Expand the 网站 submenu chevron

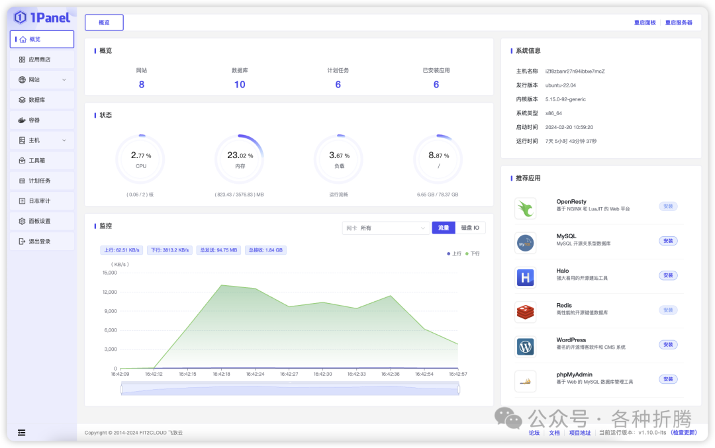(x=64, y=80)
